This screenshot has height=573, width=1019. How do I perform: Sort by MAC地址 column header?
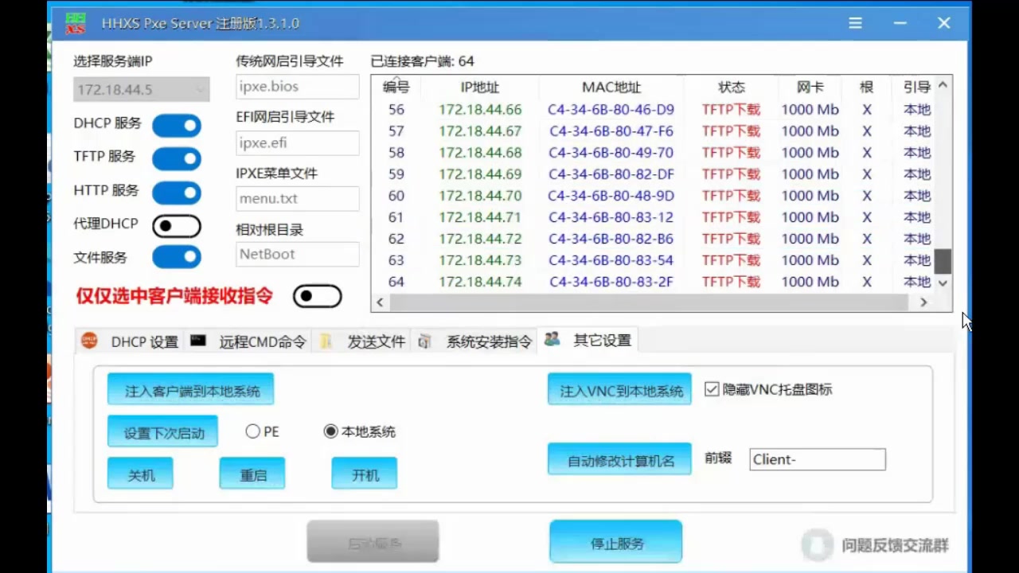coord(611,87)
